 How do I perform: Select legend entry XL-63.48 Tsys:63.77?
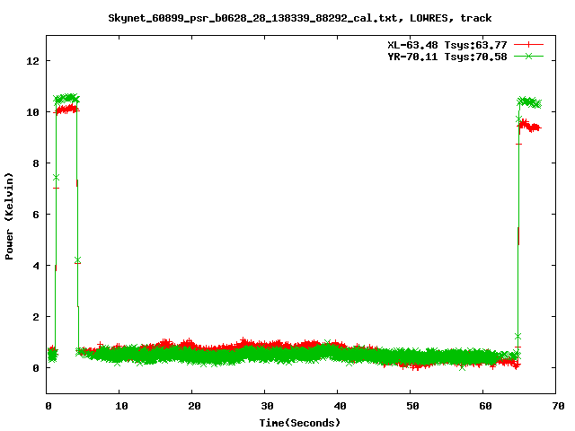click(447, 45)
